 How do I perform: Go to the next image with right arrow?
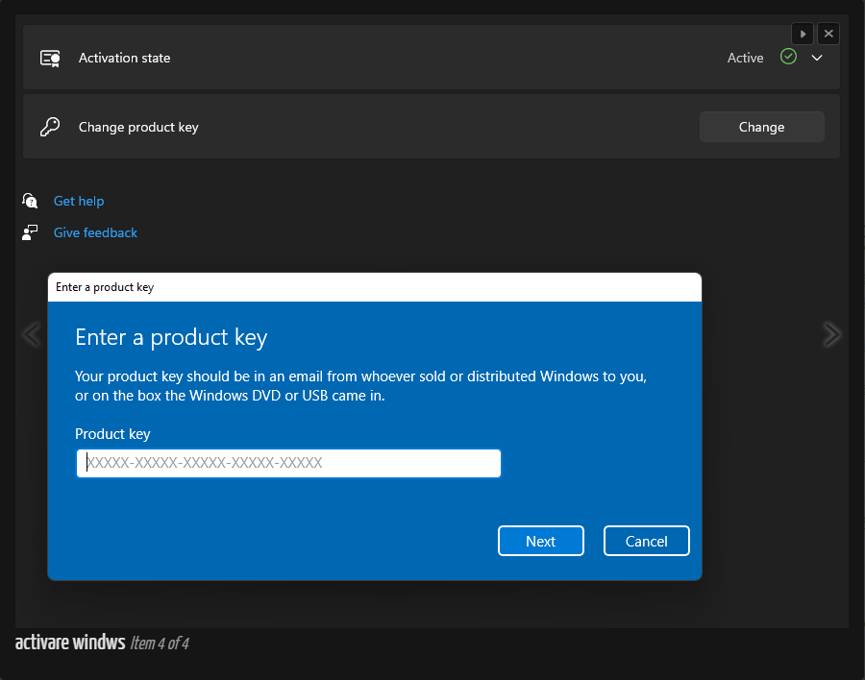(832, 334)
